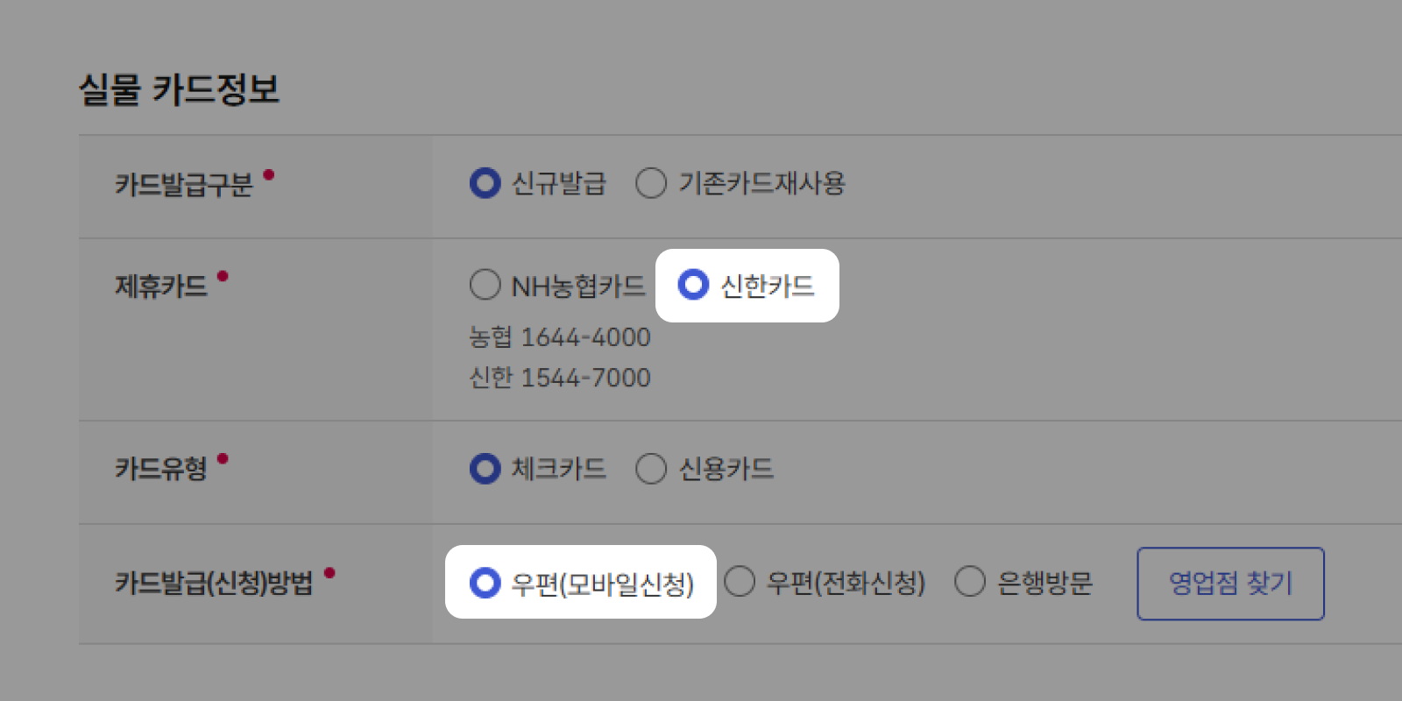Choose the 기존카드재사용 option
Screen dimensions: 1402x701
coord(651,183)
